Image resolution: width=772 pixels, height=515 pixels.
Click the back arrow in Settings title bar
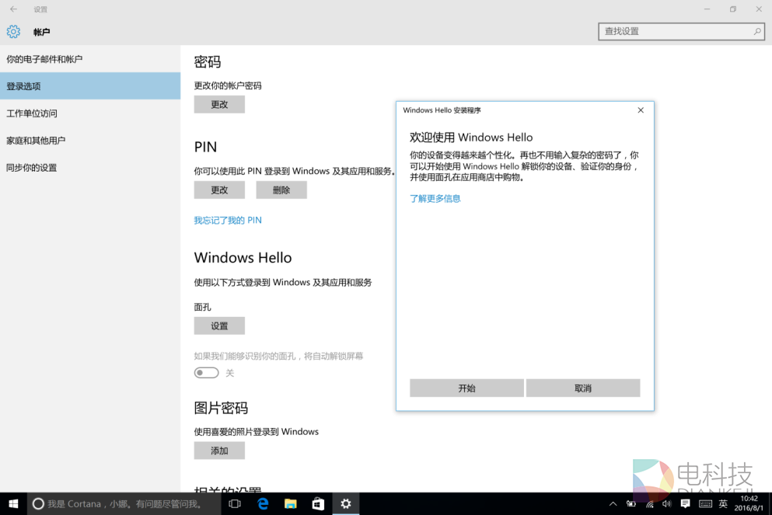pos(13,9)
